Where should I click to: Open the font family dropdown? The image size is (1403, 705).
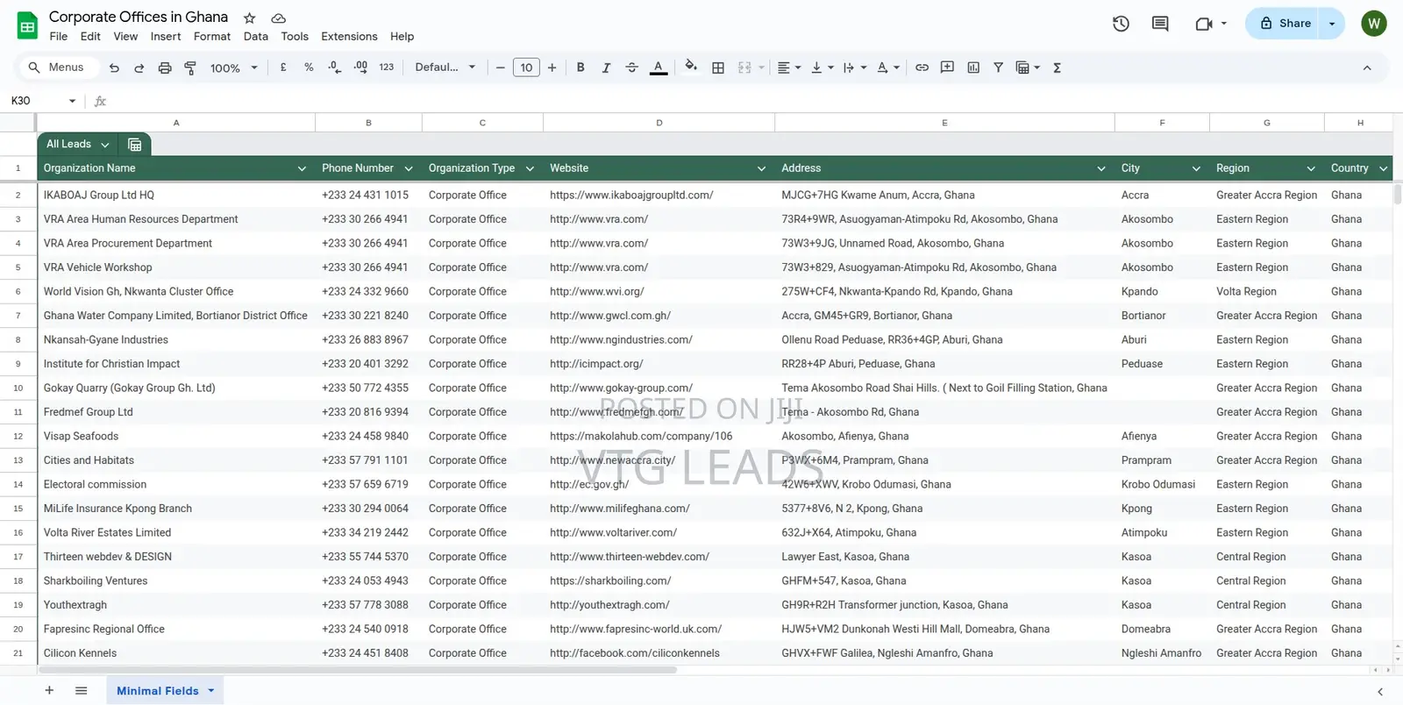[445, 68]
